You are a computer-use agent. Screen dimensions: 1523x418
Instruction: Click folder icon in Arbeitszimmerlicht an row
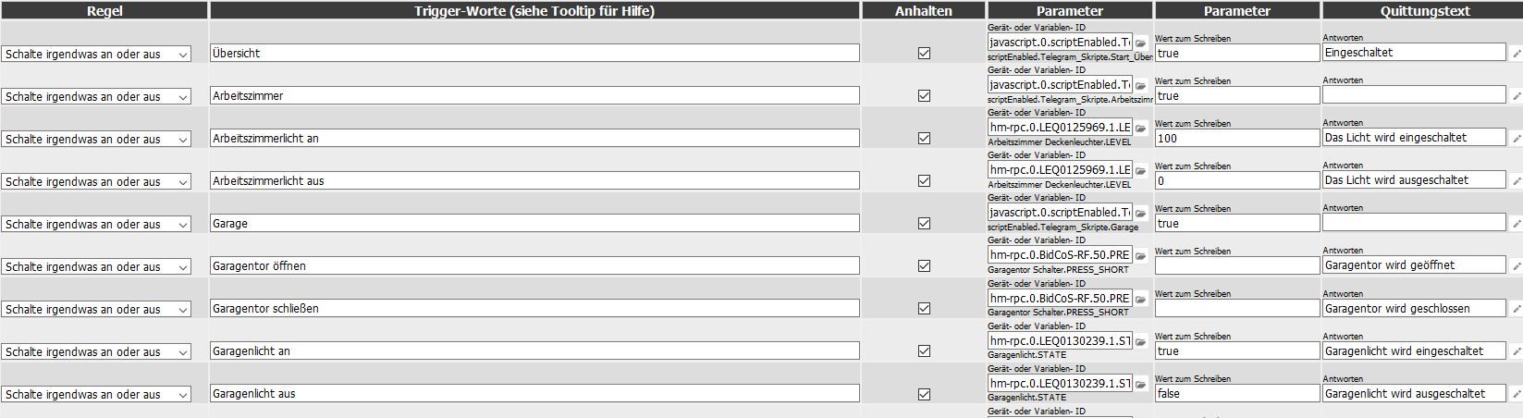pos(1141,129)
